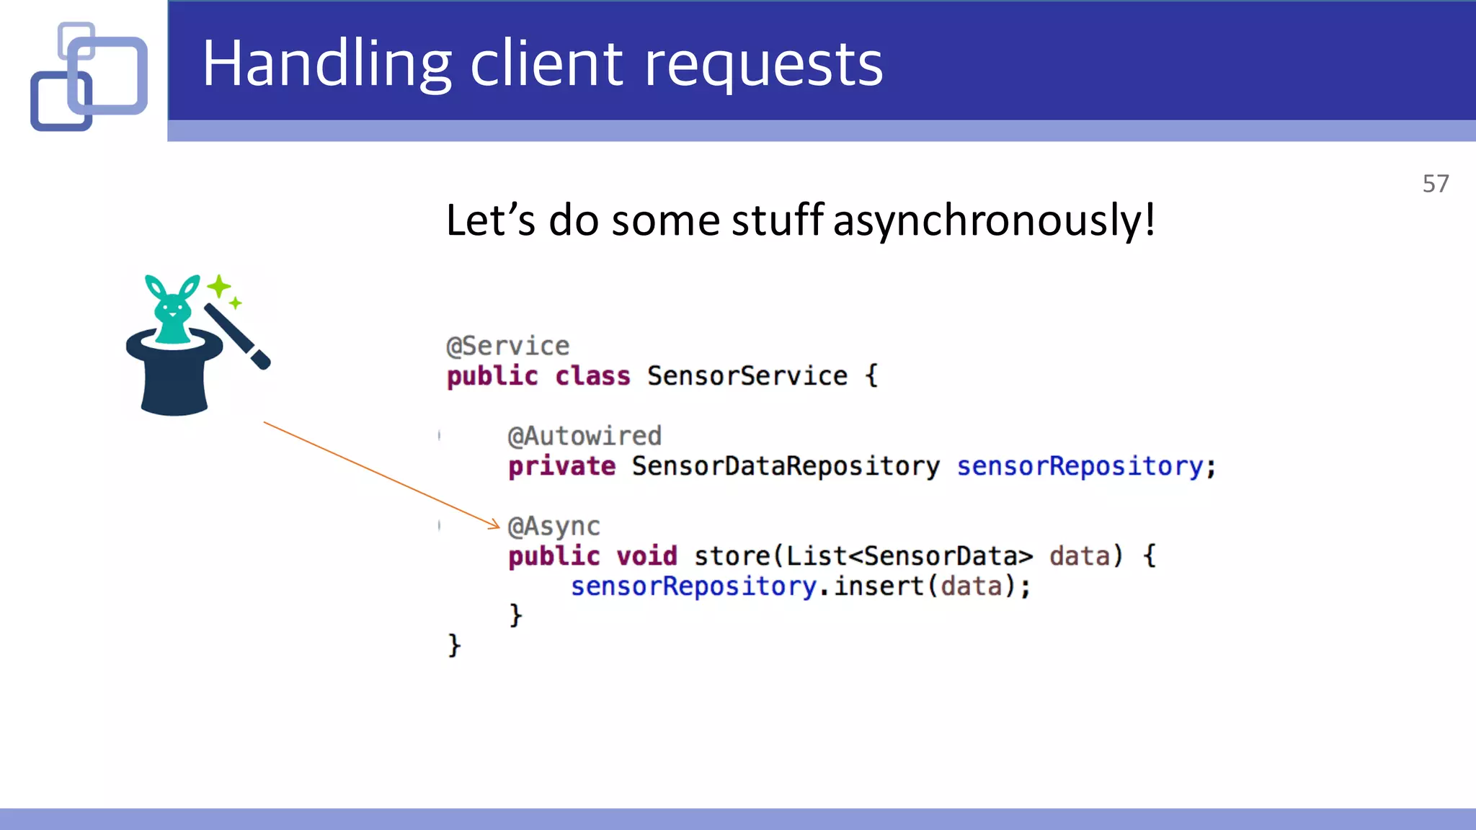The image size is (1476, 830).
Task: Click the 'public void store(List<SensorData> data)' line
Action: (832, 556)
